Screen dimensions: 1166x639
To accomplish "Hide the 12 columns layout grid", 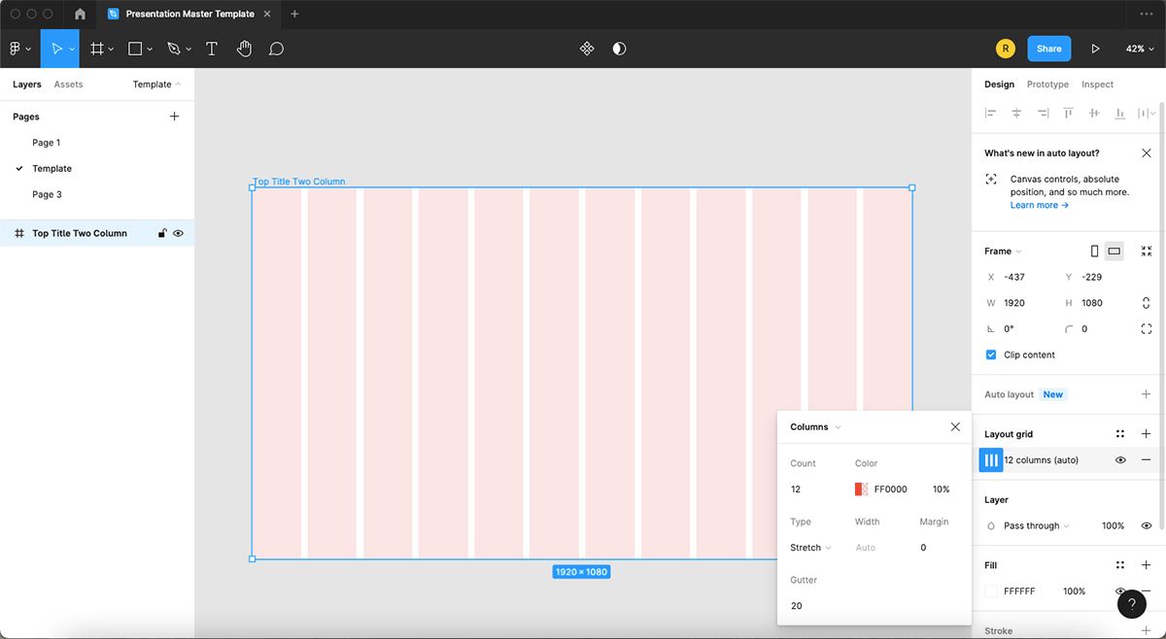I will [1120, 459].
